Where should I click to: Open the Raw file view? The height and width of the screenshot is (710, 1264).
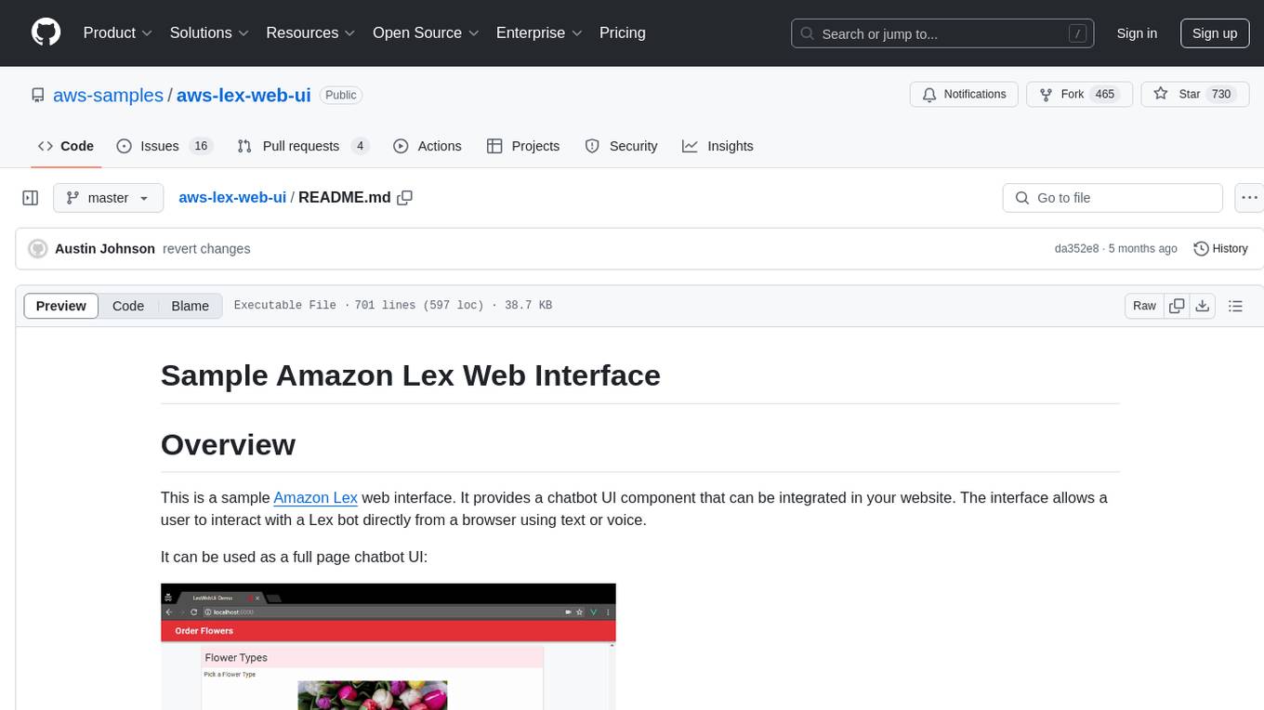(1144, 306)
